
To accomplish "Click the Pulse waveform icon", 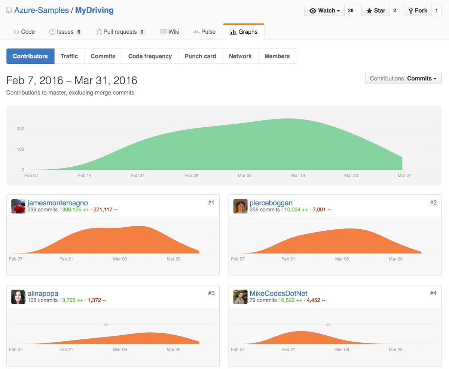I will click(196, 32).
